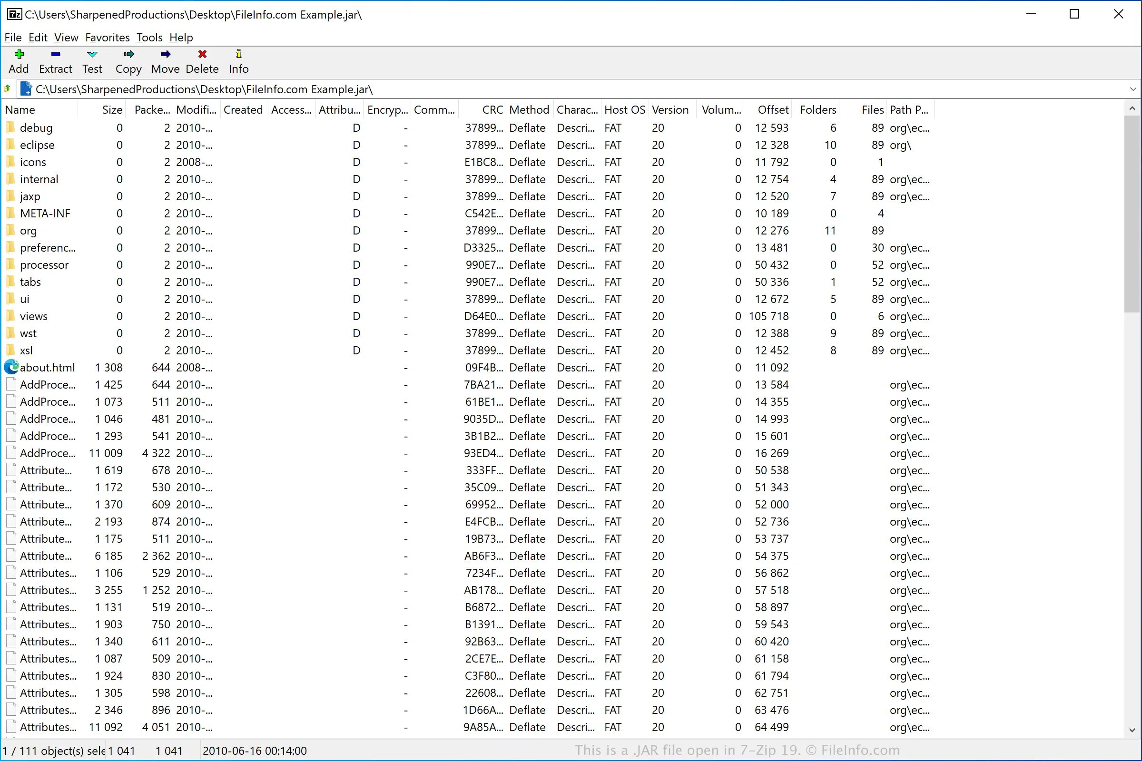Open the Favorites menu
The image size is (1142, 761).
point(108,38)
